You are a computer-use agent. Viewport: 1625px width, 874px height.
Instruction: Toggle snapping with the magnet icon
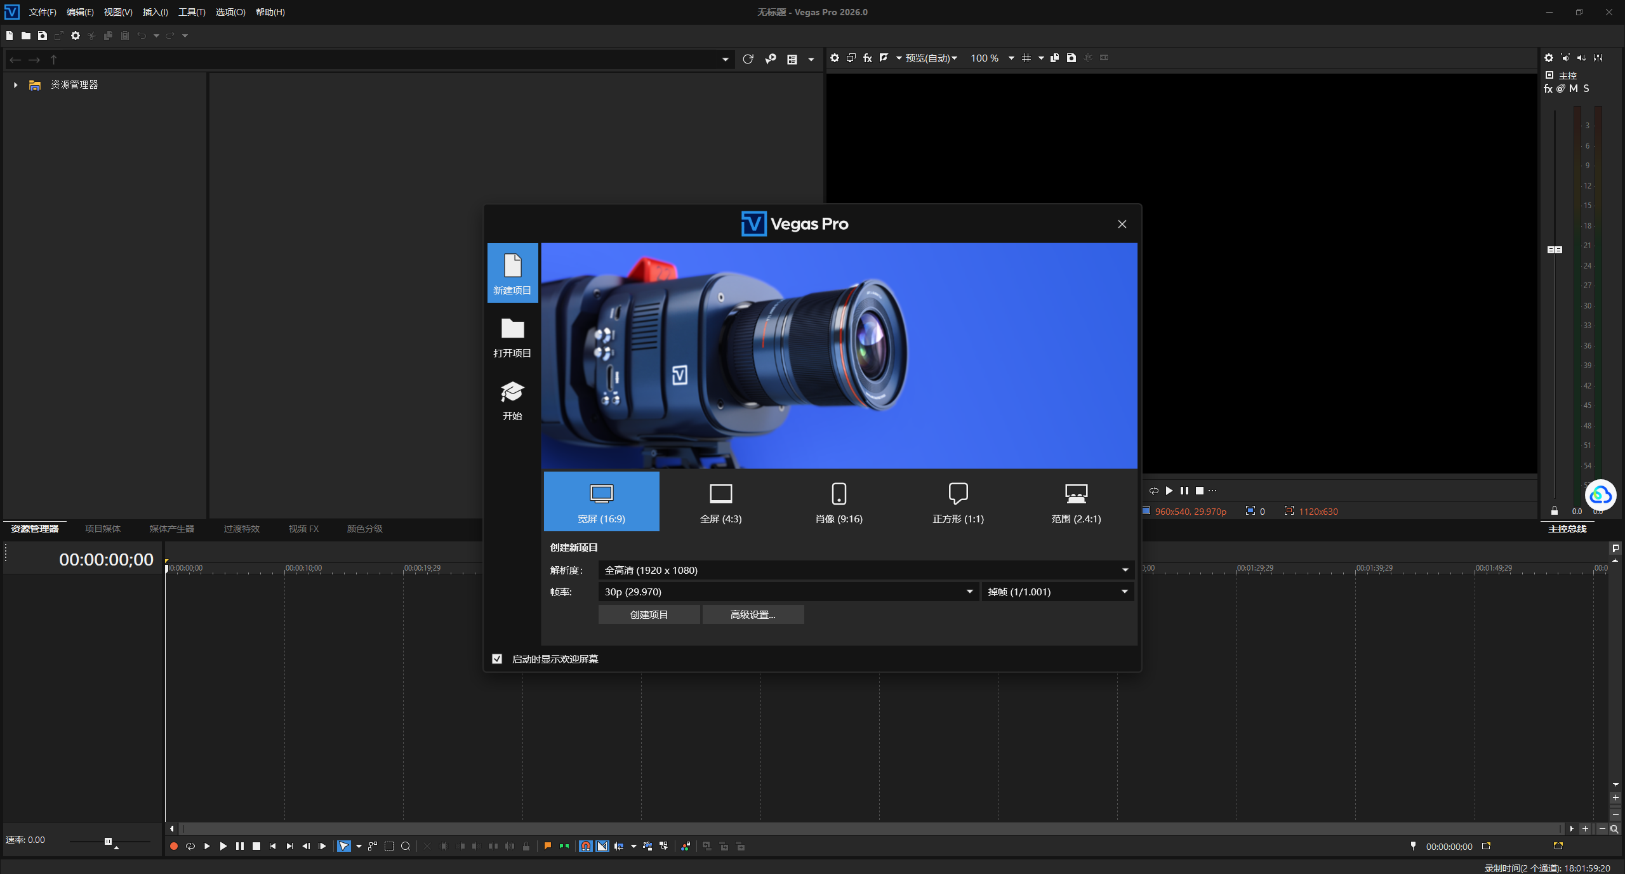586,846
